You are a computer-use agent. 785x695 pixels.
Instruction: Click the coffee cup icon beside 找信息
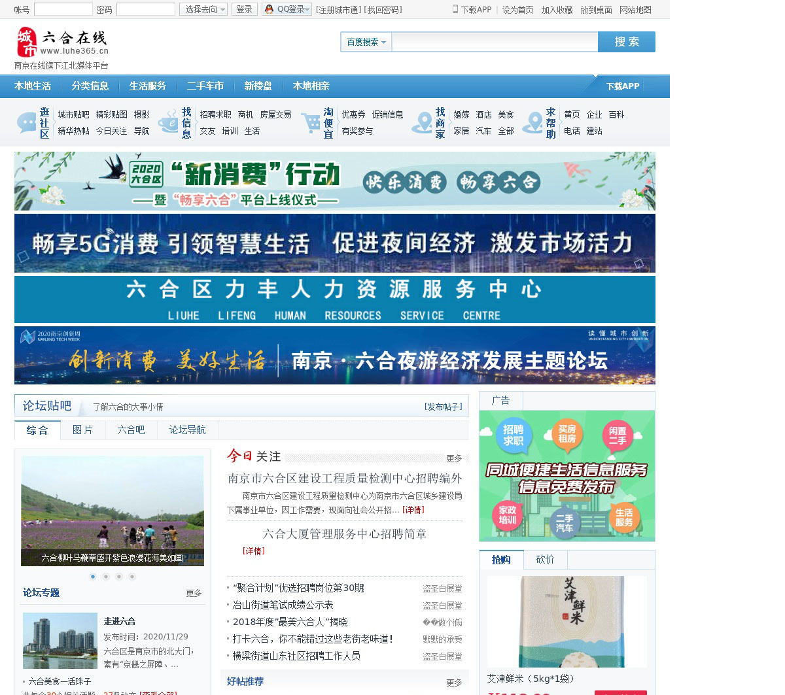tap(169, 122)
